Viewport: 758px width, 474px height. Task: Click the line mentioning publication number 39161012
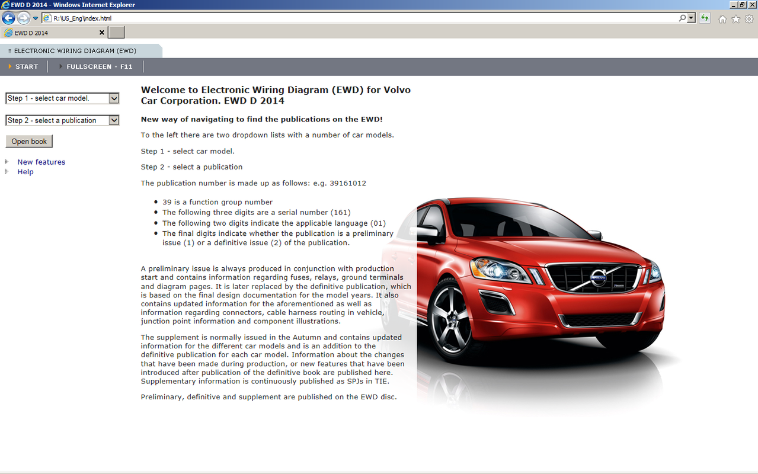tap(254, 183)
